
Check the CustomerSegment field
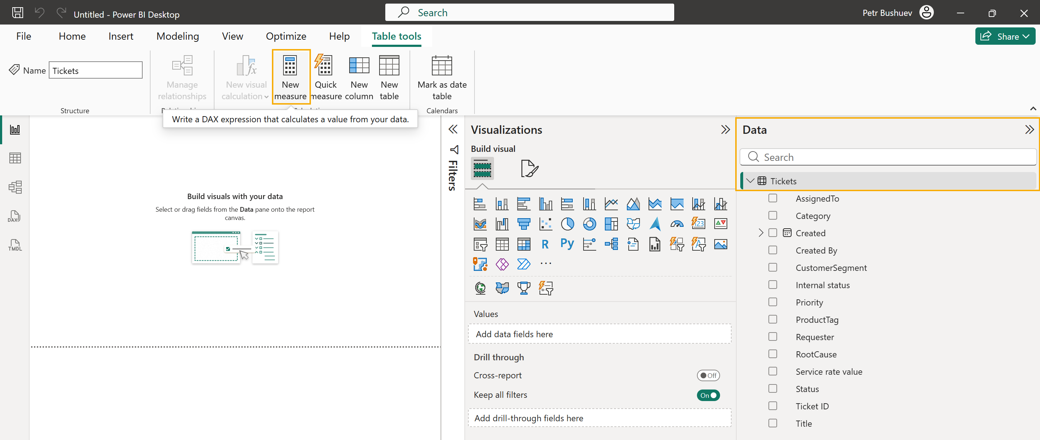(x=772, y=267)
